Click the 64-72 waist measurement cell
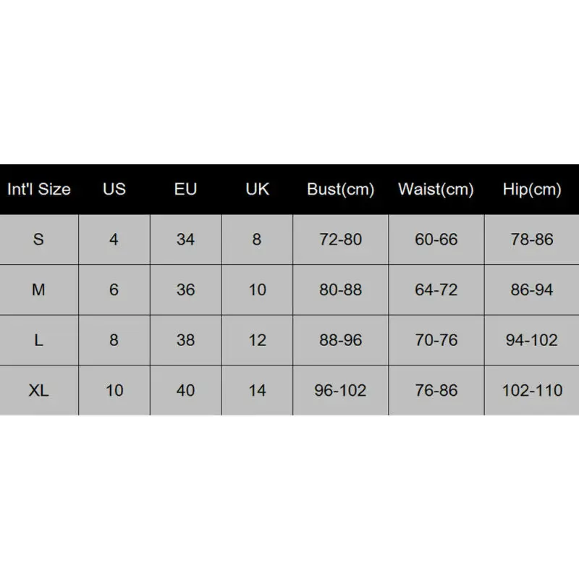The height and width of the screenshot is (579, 579). tap(436, 289)
